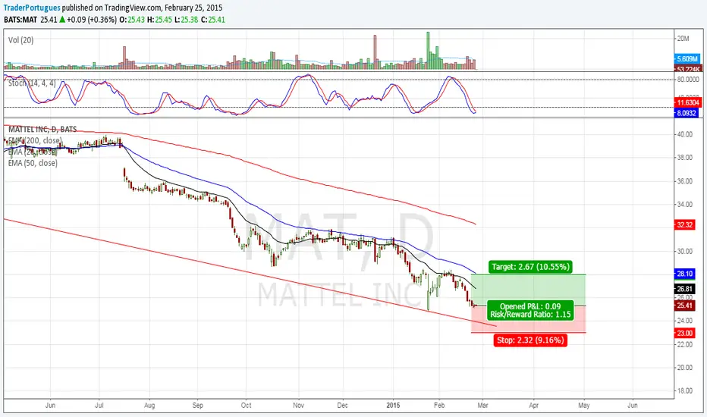Click the BATS:MAT symbol label

coord(20,20)
